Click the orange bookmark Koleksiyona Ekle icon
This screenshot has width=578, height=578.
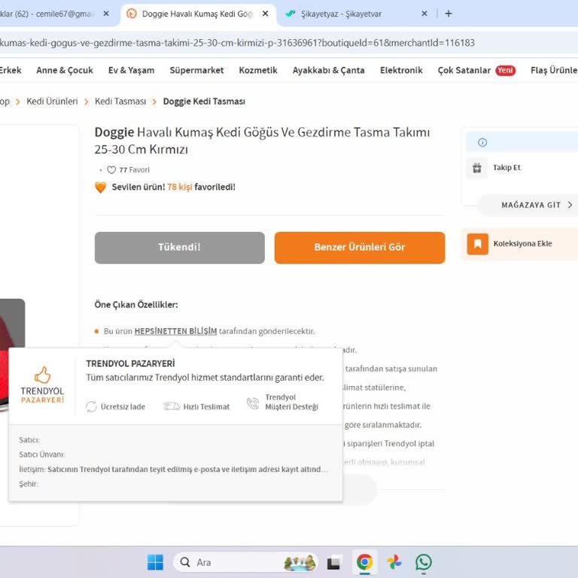[x=477, y=244]
